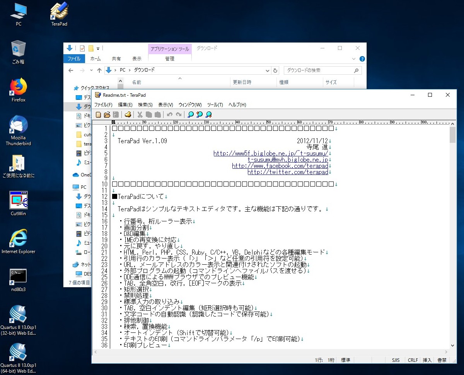The height and width of the screenshot is (375, 464).
Task: Click the Find previous magnifier icon
Action: click(199, 115)
